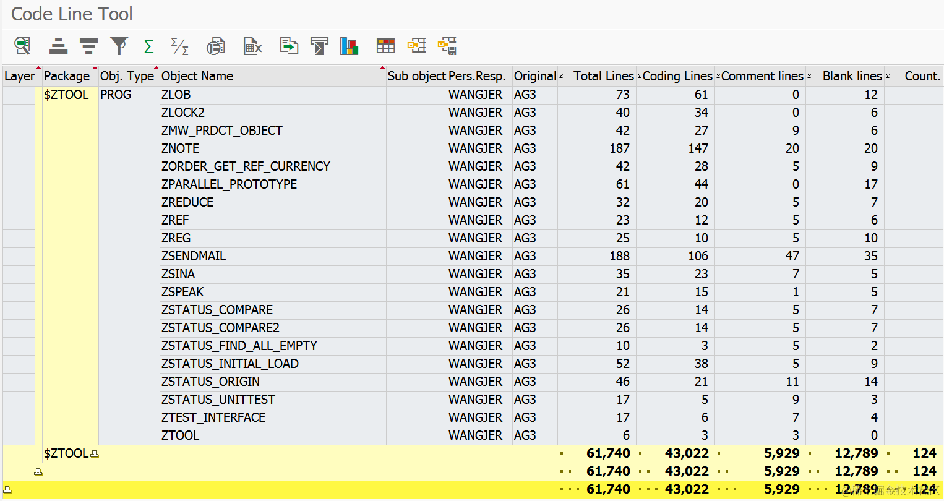The image size is (944, 501).
Task: Select the Sub object column header
Action: [x=416, y=76]
